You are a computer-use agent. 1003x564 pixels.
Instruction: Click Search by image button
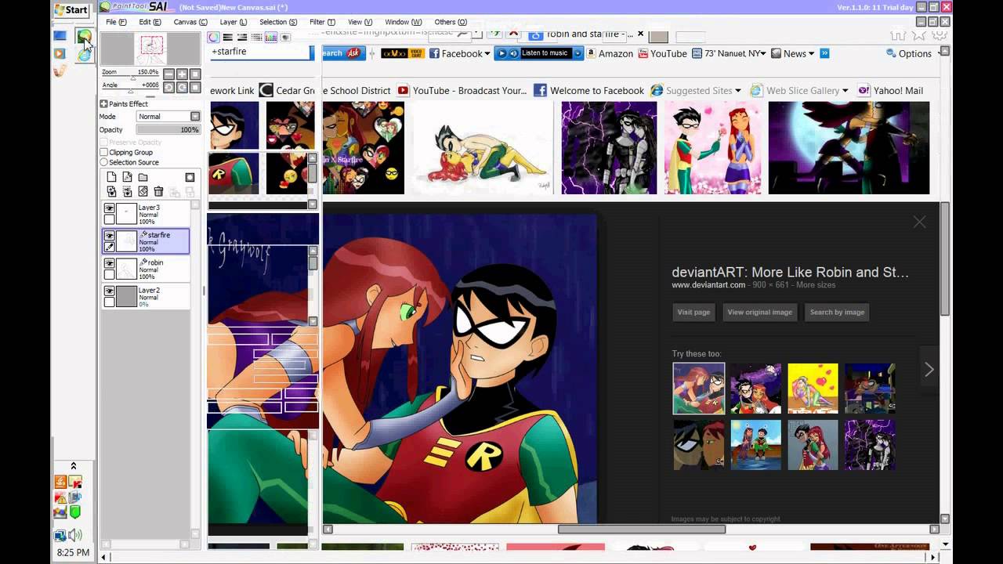(x=837, y=312)
